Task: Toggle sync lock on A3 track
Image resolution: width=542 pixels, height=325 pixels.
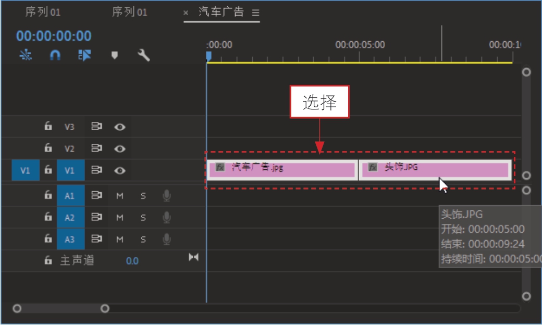Action: coord(96,239)
